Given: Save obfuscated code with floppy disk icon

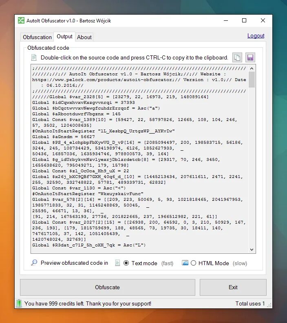Looking at the screenshot, I should coord(250,57).
